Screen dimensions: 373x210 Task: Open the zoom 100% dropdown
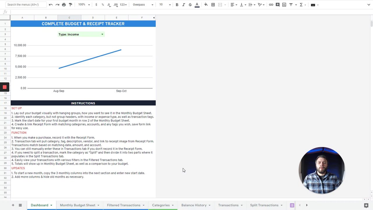84,5
